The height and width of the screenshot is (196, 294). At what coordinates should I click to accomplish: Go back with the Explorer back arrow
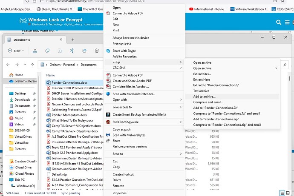[8, 65]
